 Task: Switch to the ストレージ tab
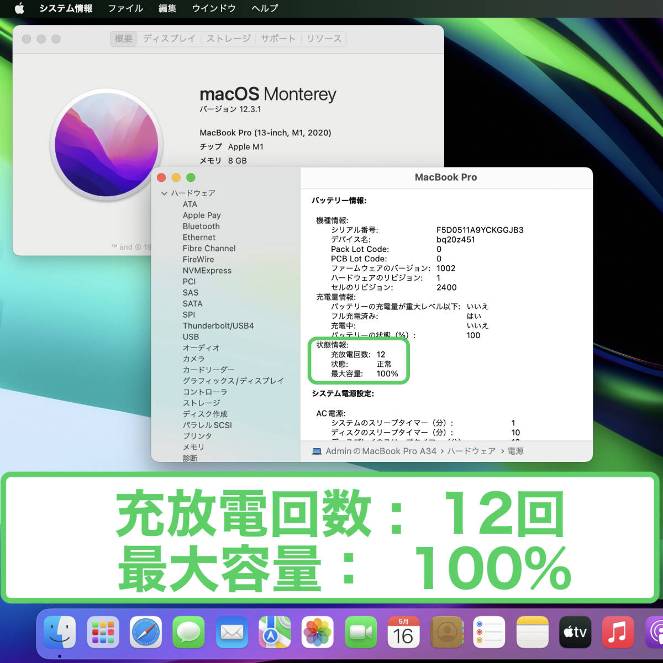point(229,39)
